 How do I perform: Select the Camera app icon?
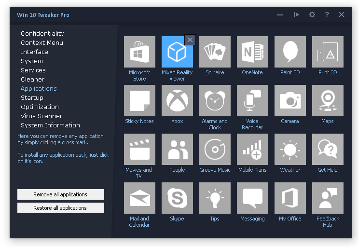click(x=290, y=101)
